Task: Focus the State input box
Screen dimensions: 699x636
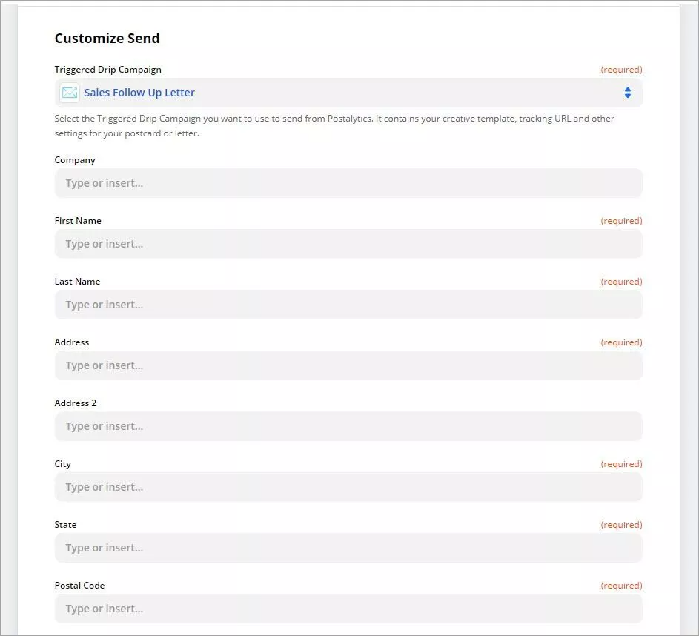Action: [348, 548]
